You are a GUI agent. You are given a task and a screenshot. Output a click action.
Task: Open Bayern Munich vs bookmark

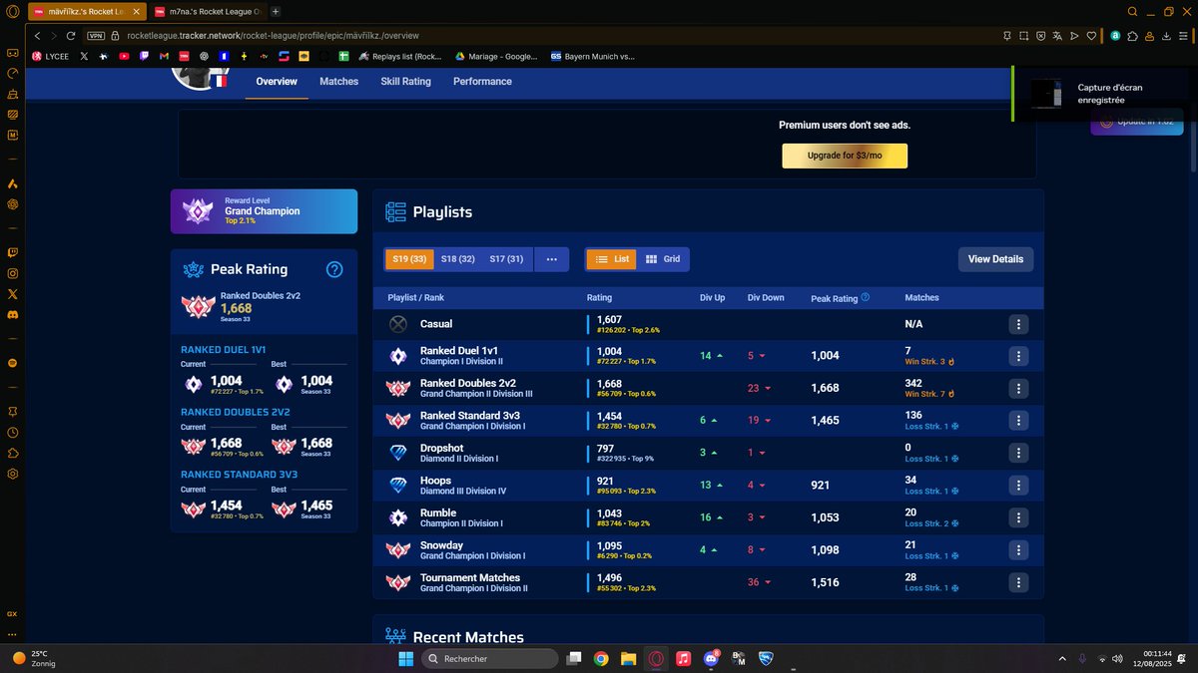tap(593, 57)
